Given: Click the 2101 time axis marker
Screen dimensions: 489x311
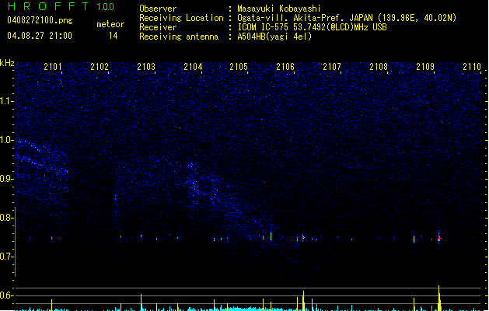Looking at the screenshot, I should [53, 67].
